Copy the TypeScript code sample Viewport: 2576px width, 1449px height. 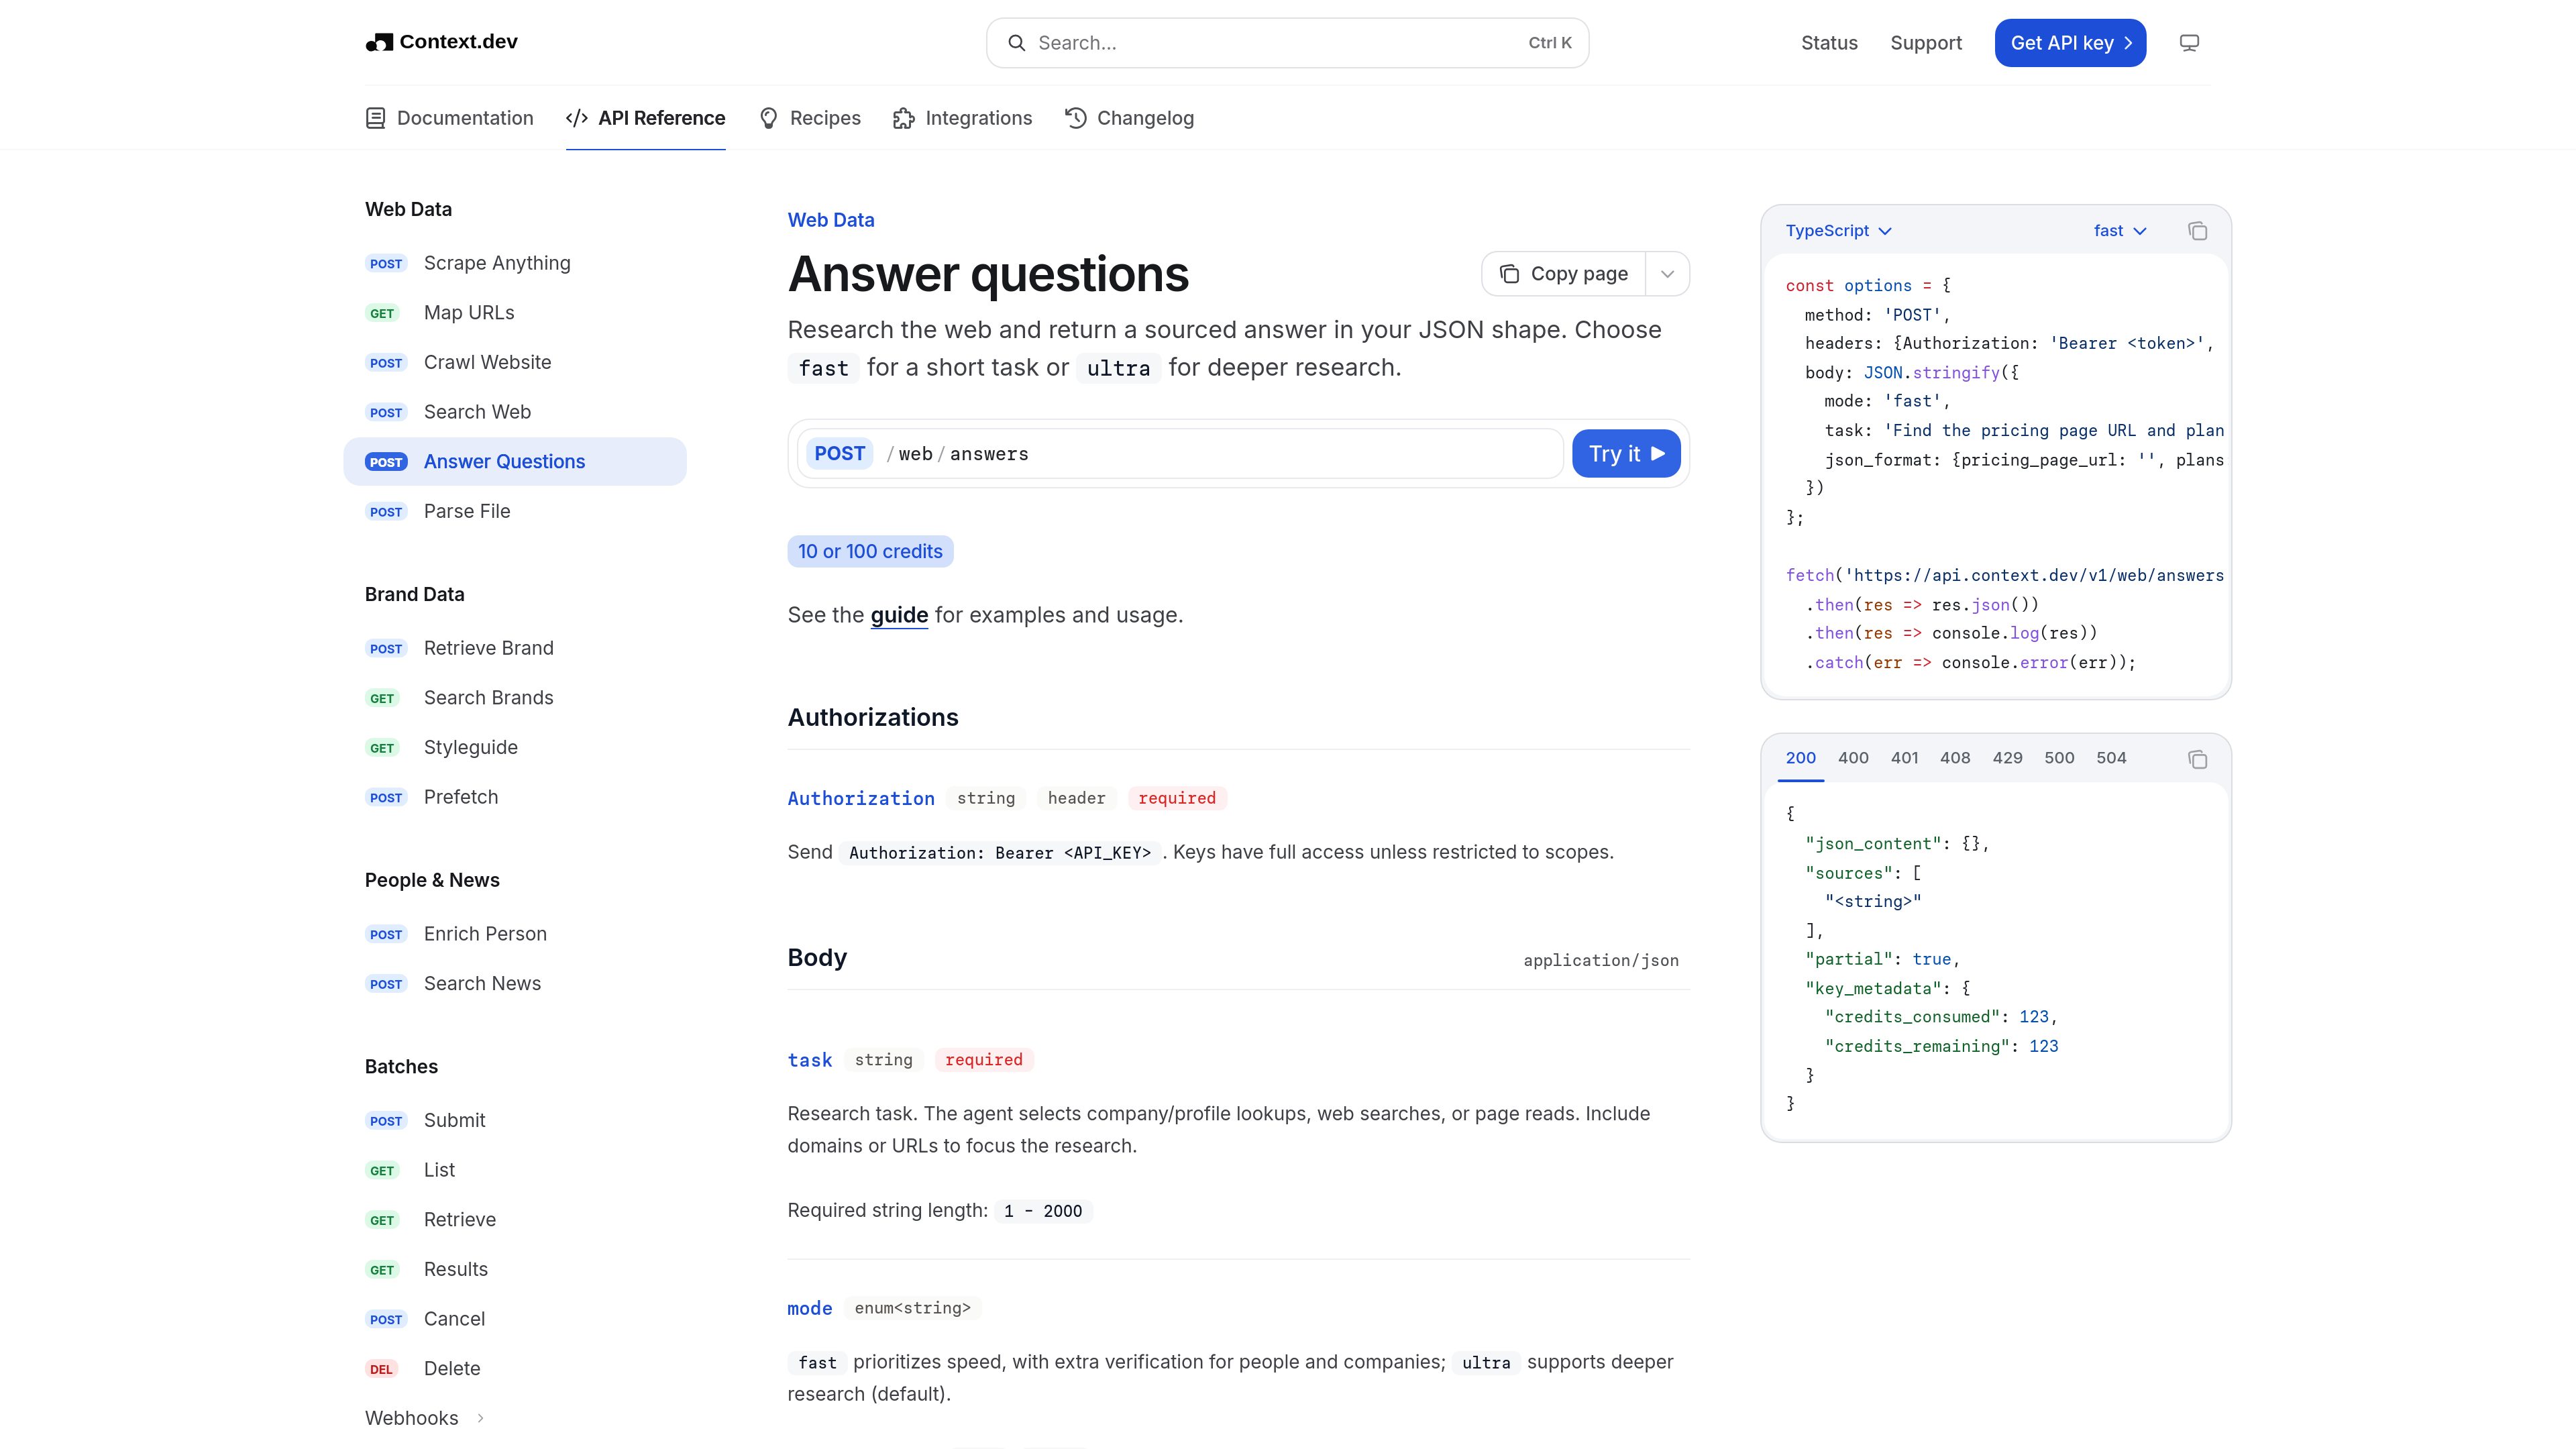tap(2197, 231)
